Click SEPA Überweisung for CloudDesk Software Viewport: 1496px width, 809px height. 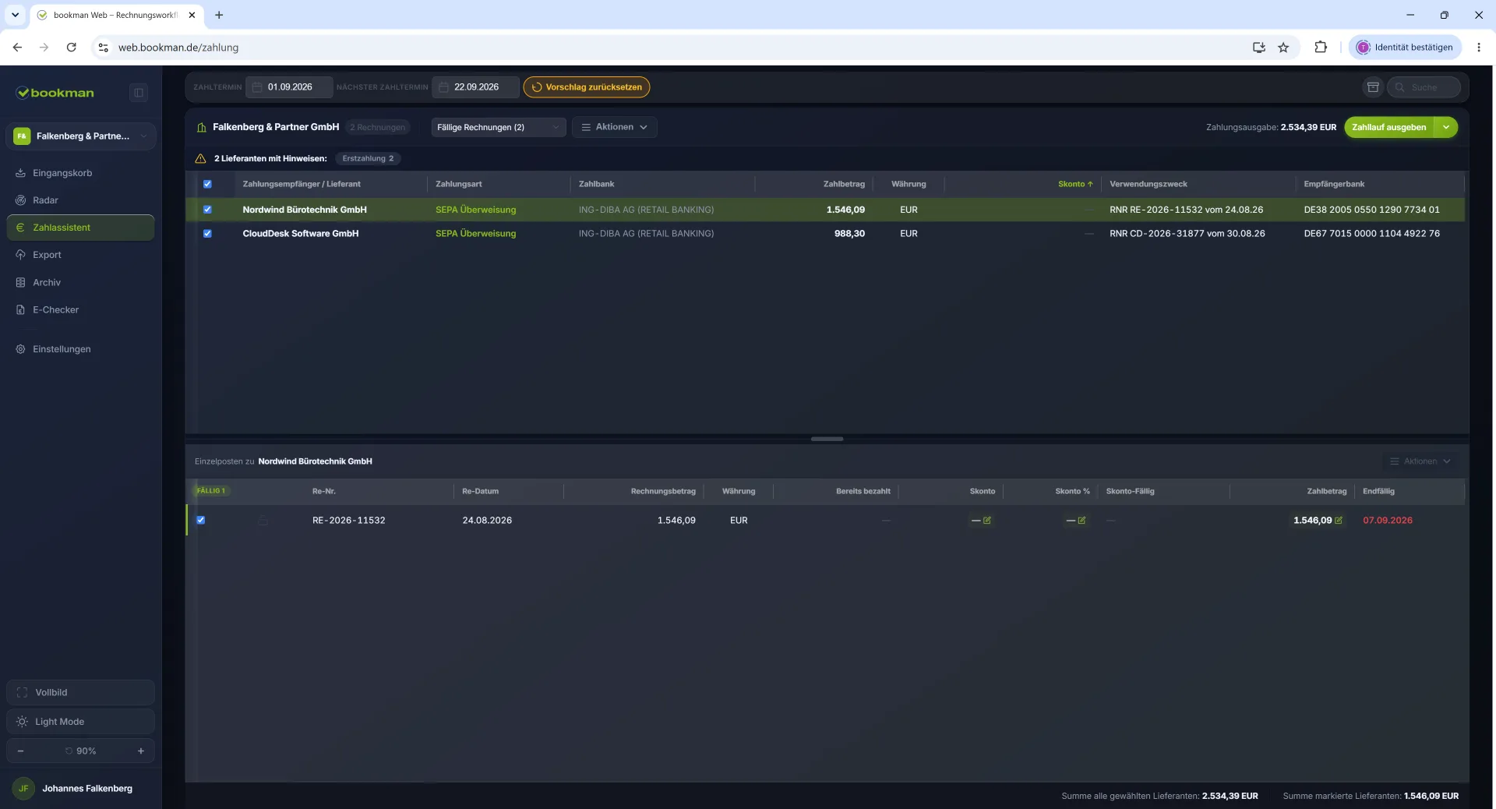click(x=475, y=234)
